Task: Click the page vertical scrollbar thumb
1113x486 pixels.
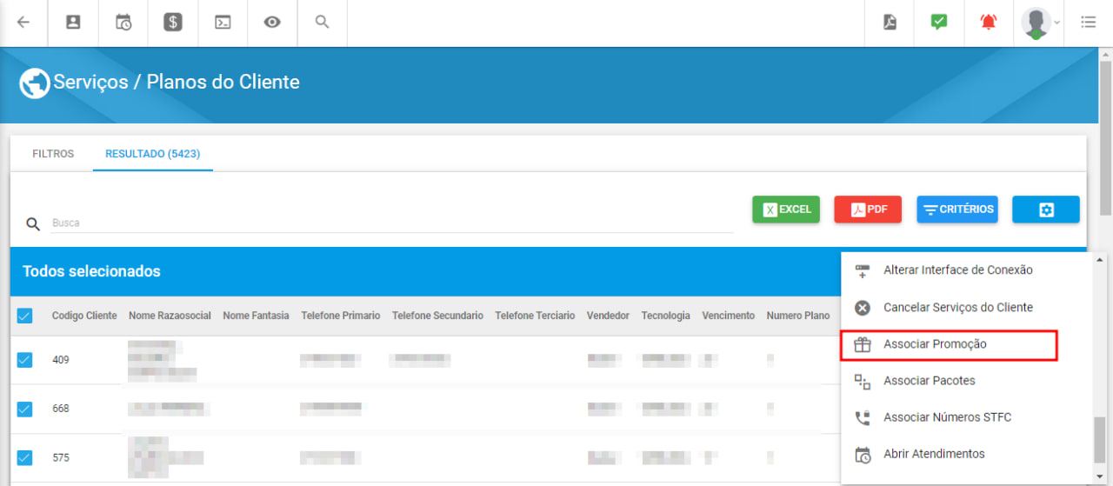Action: pyautogui.click(x=1106, y=139)
